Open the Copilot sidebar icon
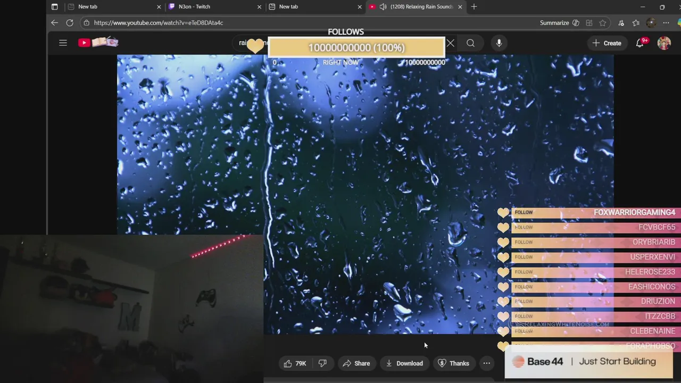Viewport: 681px width, 383px height. pos(679,23)
